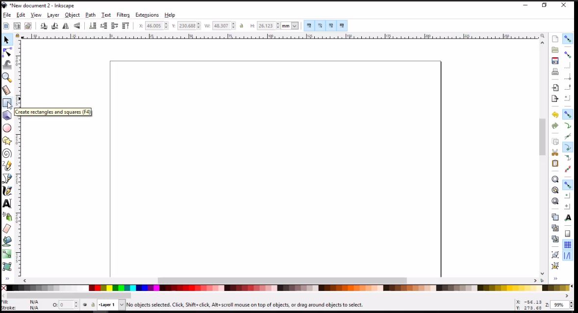
Task: Click Flip horizontally icon
Action: point(66,26)
